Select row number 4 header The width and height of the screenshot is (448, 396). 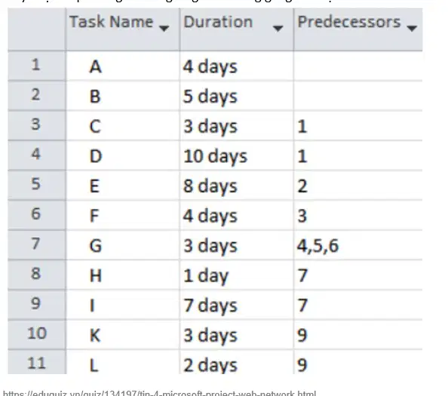pos(36,155)
